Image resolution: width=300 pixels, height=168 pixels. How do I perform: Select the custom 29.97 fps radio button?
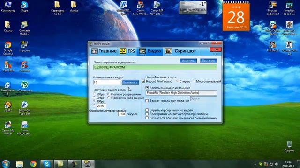pos(94,105)
